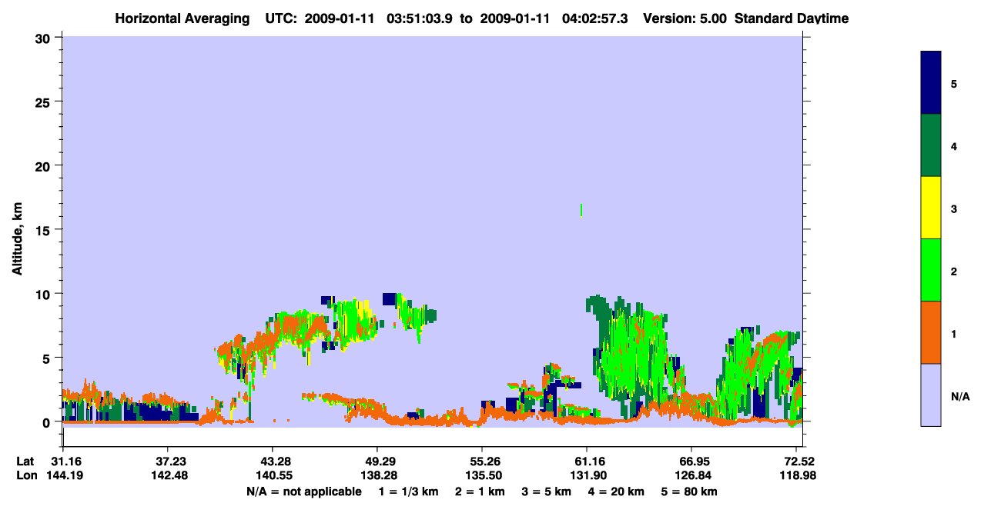The width and height of the screenshot is (1001, 513).
Task: Click the 'Lat' row label
Action: (25, 461)
